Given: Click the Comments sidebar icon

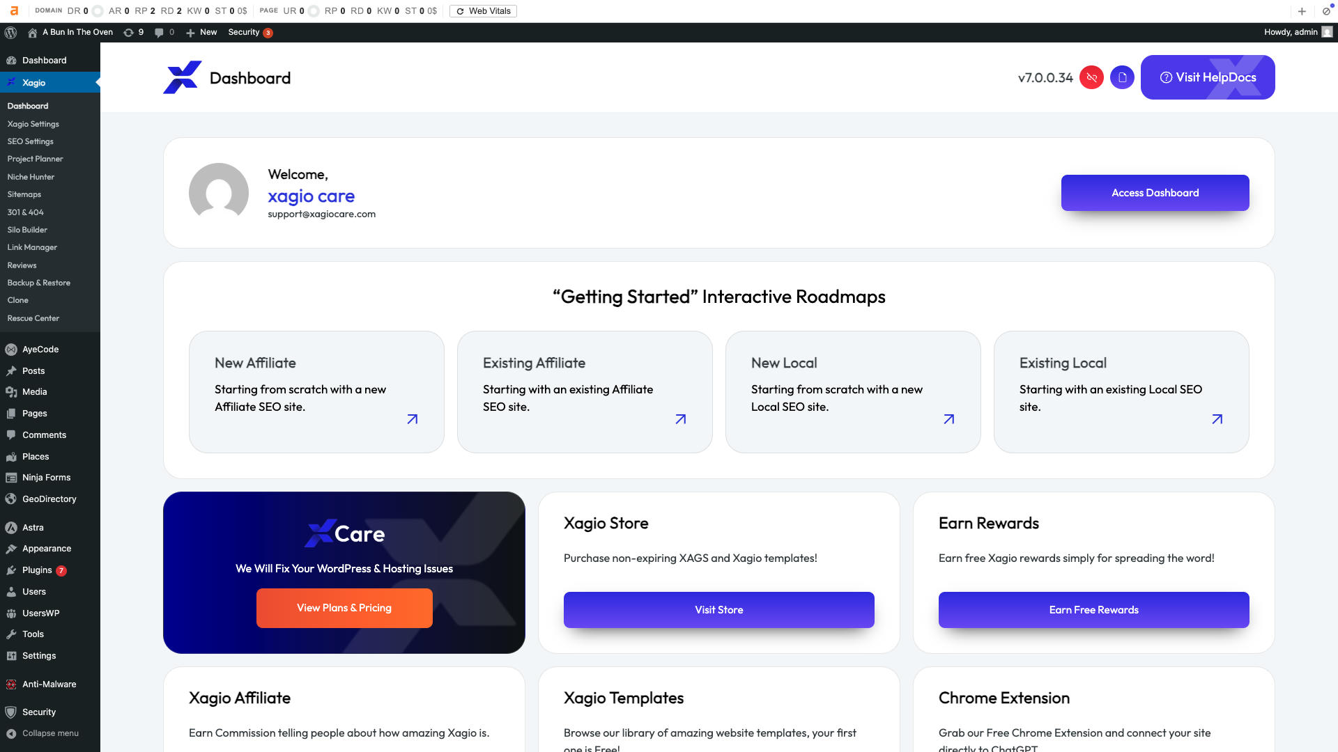Looking at the screenshot, I should tap(11, 435).
